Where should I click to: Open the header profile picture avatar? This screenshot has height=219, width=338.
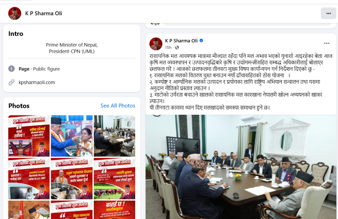(x=14, y=13)
